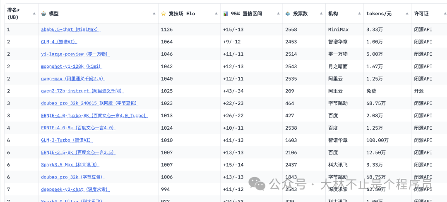
Task: Open ERNIE-3.5-8k (百度文心一言3.5) link
Action: coord(79,152)
